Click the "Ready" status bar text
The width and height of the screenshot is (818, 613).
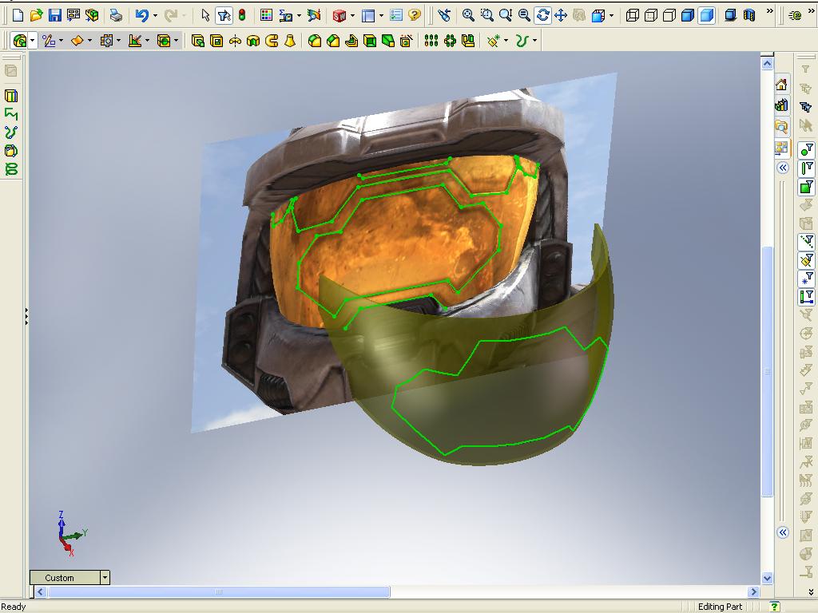tap(13, 607)
